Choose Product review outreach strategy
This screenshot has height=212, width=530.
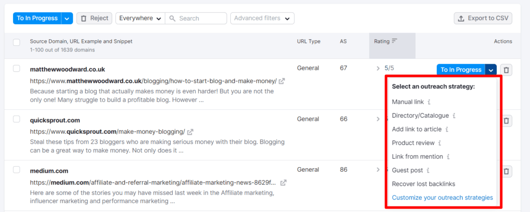(x=413, y=143)
